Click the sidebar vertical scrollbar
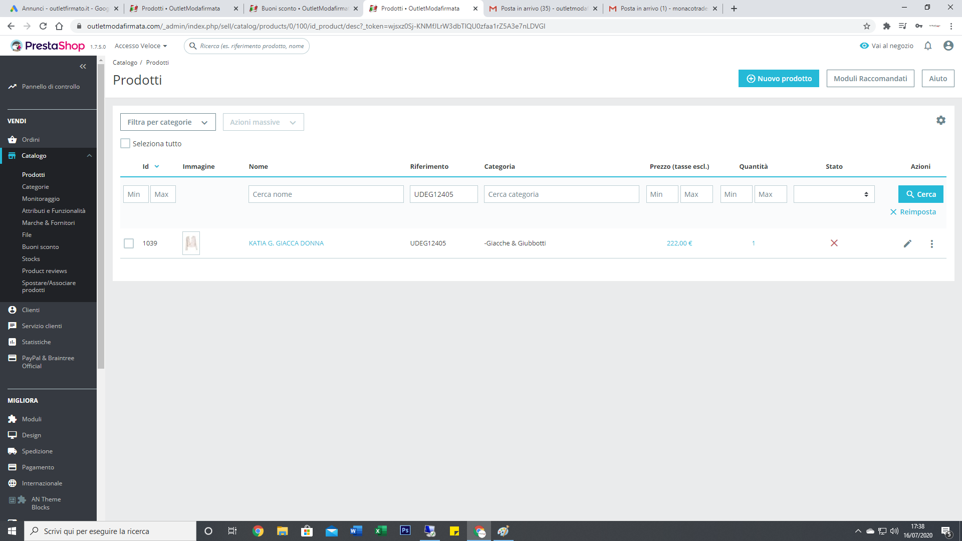This screenshot has width=962, height=541. tap(101, 215)
